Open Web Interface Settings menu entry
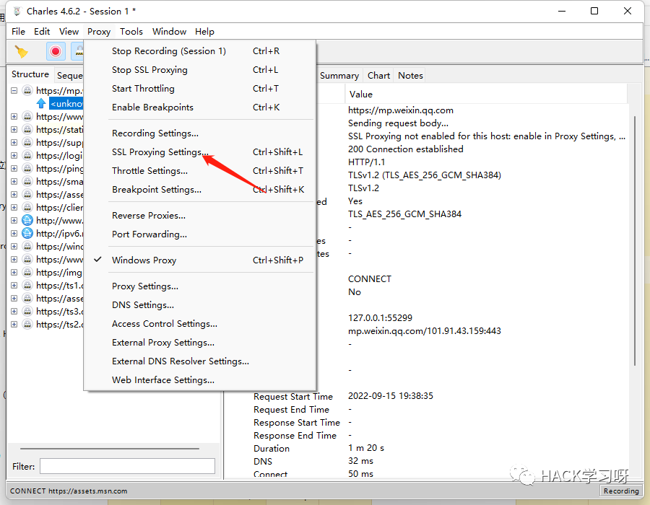Screen dimensions: 650x505 click(199, 380)
